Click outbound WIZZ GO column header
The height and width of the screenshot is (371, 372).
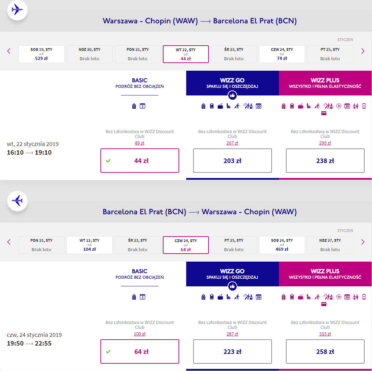[233, 83]
